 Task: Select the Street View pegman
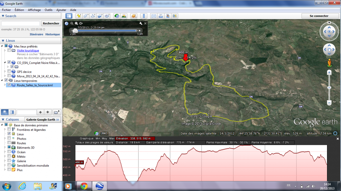pyautogui.click(x=329, y=63)
